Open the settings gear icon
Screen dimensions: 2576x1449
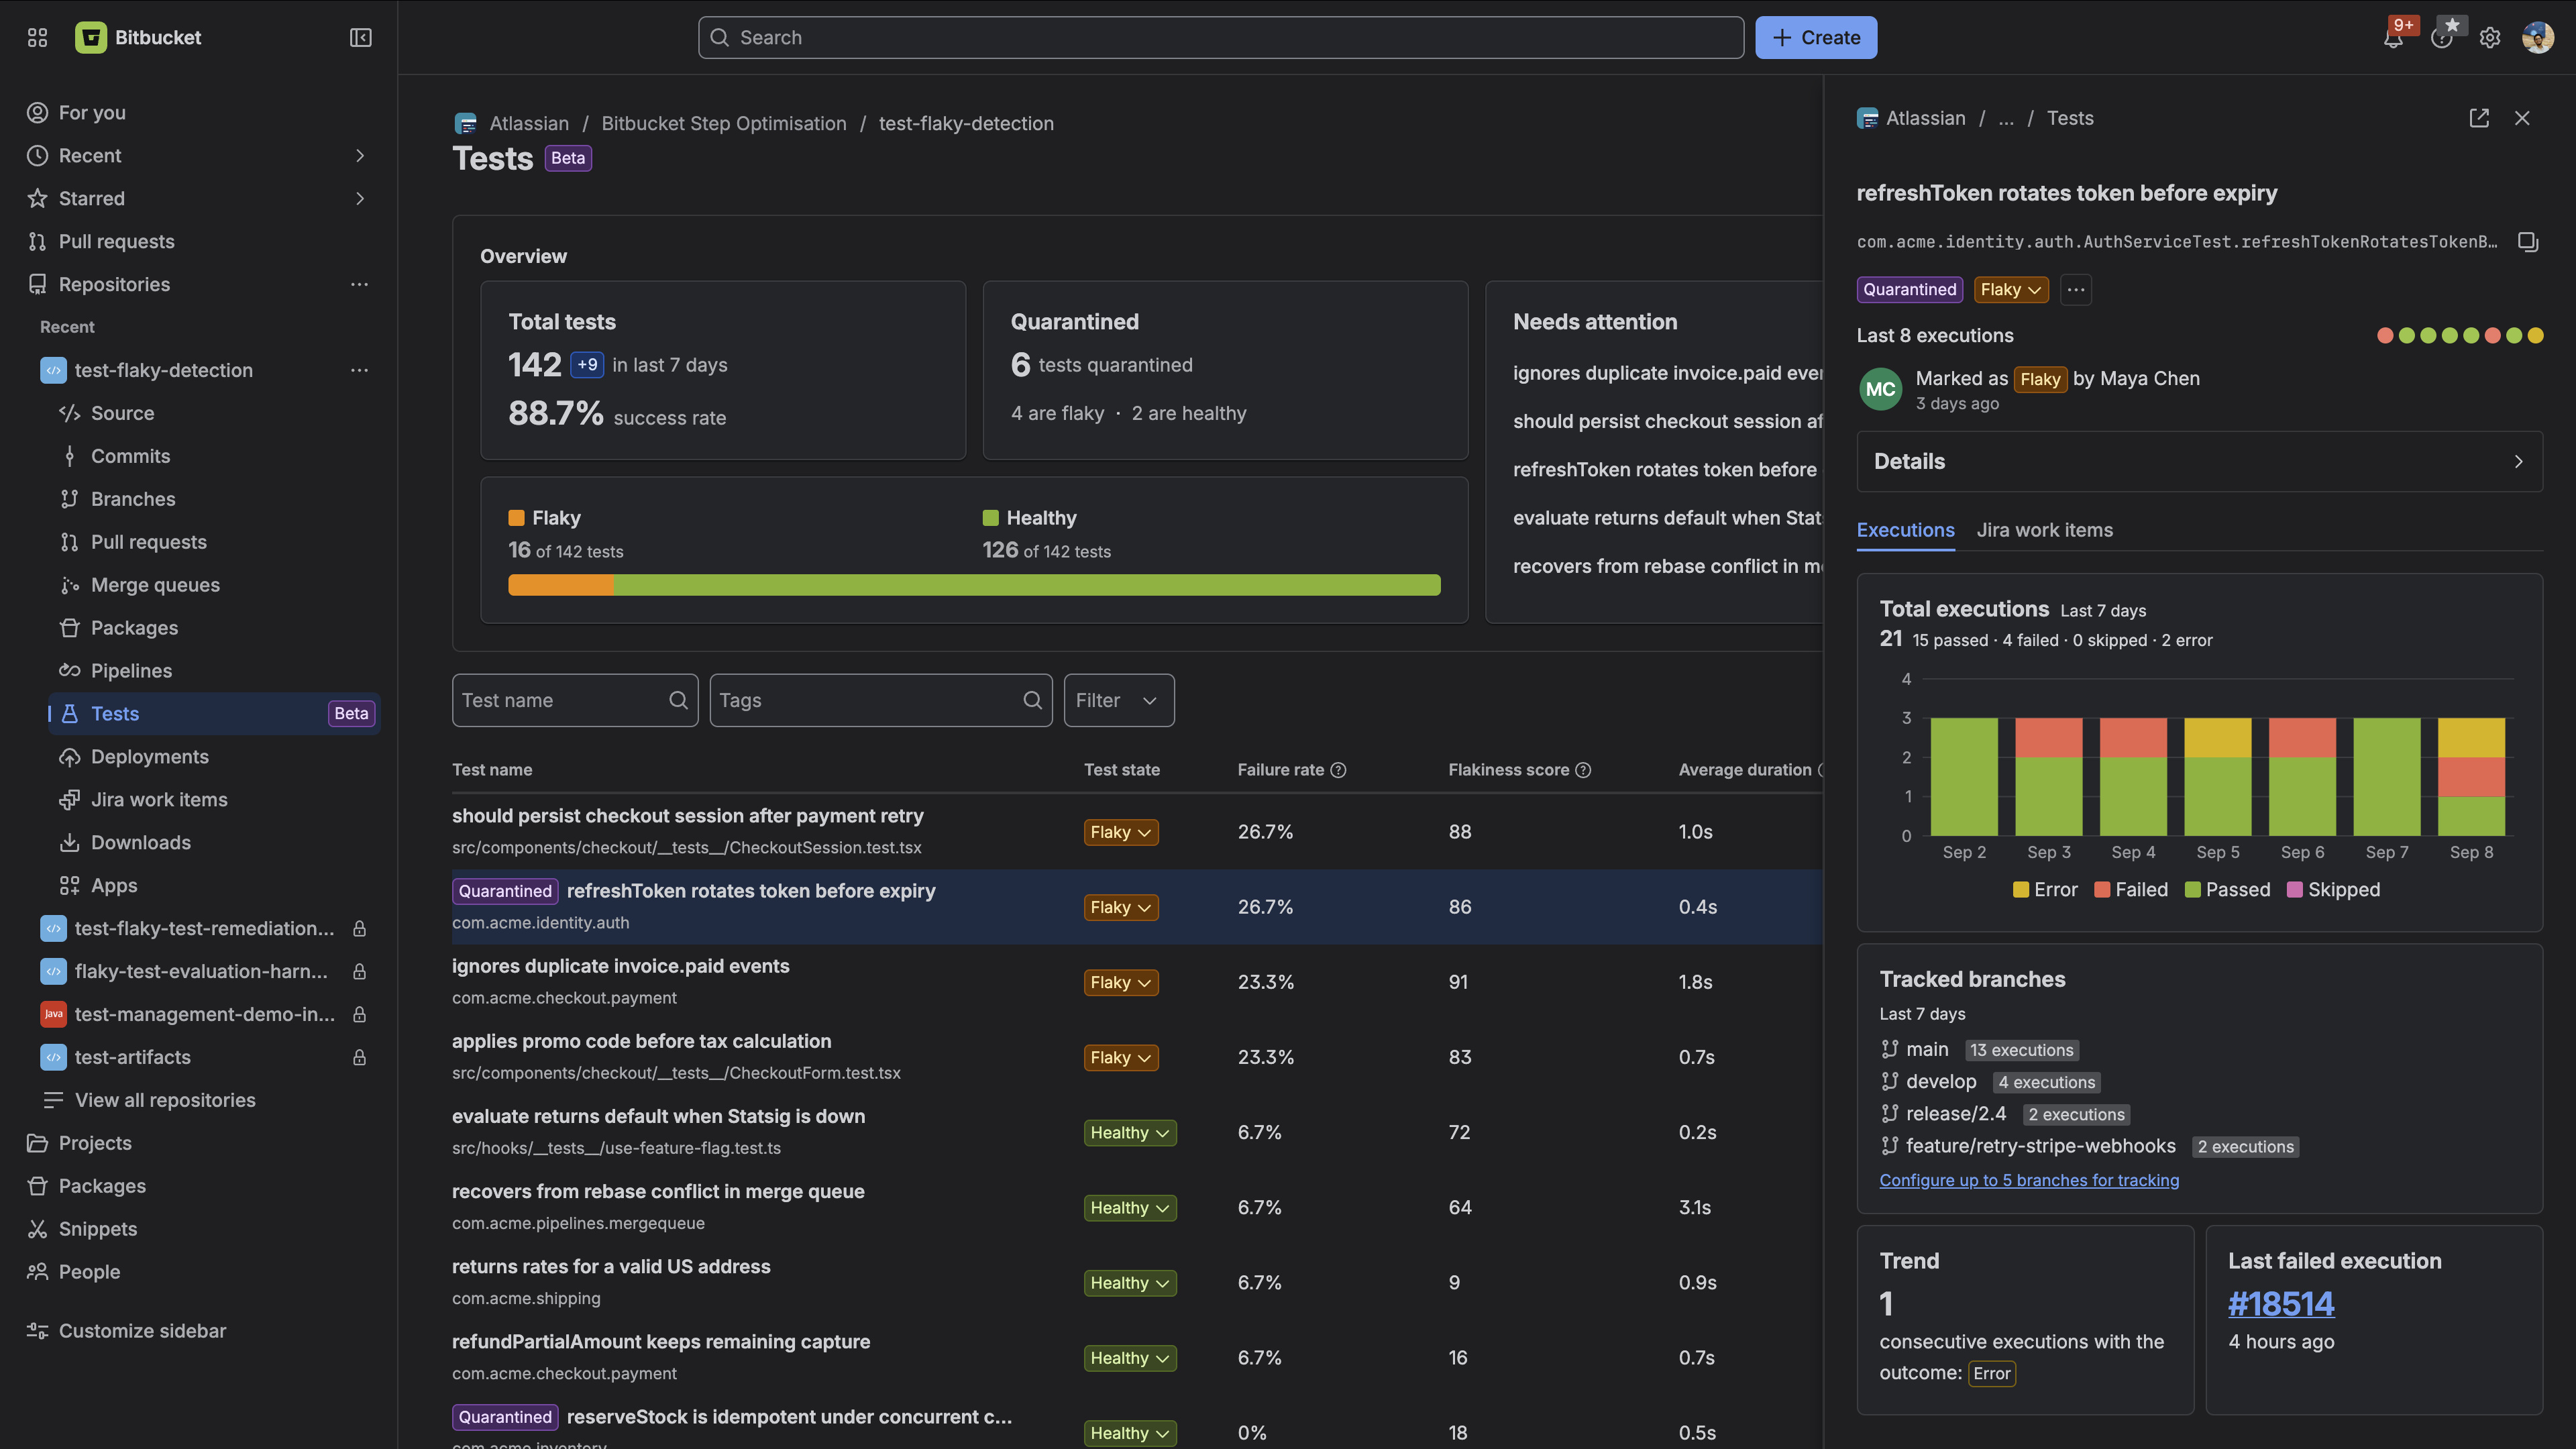click(2490, 38)
